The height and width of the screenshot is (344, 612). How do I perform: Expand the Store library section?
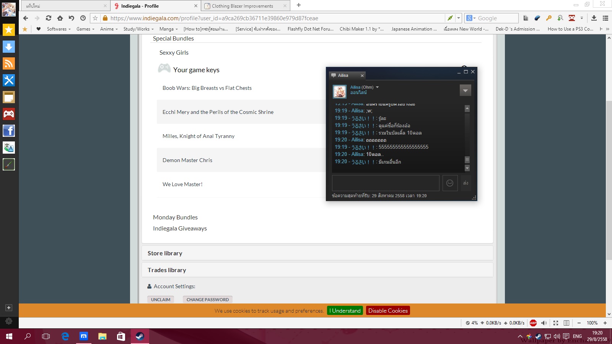coord(317,253)
